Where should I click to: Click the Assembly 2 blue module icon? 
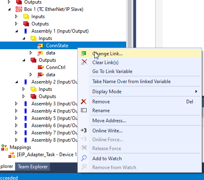point(25,82)
